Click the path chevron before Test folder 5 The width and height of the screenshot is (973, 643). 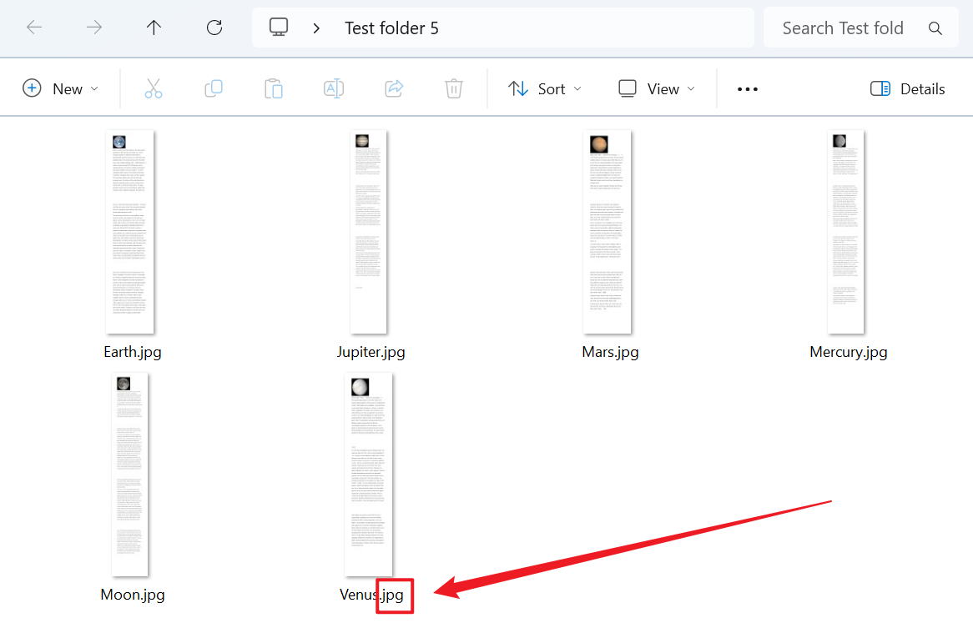316,28
